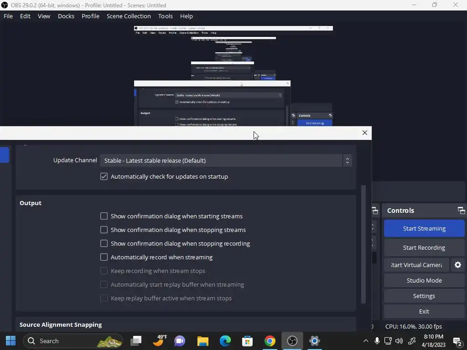Open the Help menu
Image resolution: width=467 pixels, height=350 pixels.
point(187,16)
